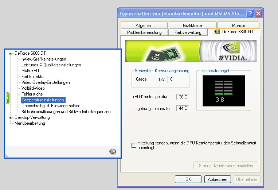This screenshot has width=278, height=190.
Task: Switch to the Grafikkarte tab
Action: 192,26
